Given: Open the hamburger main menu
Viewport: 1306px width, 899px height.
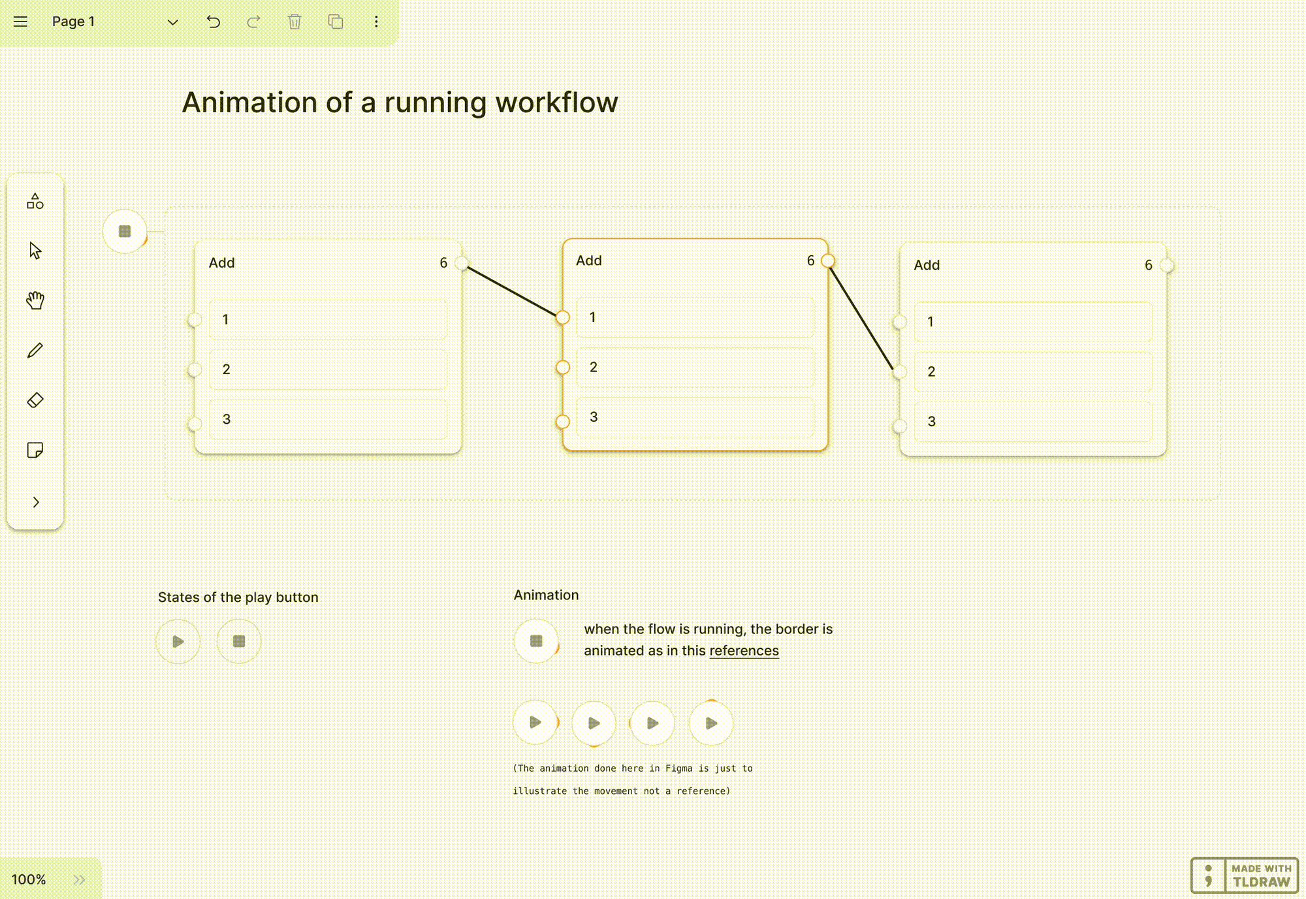Looking at the screenshot, I should pyautogui.click(x=21, y=22).
